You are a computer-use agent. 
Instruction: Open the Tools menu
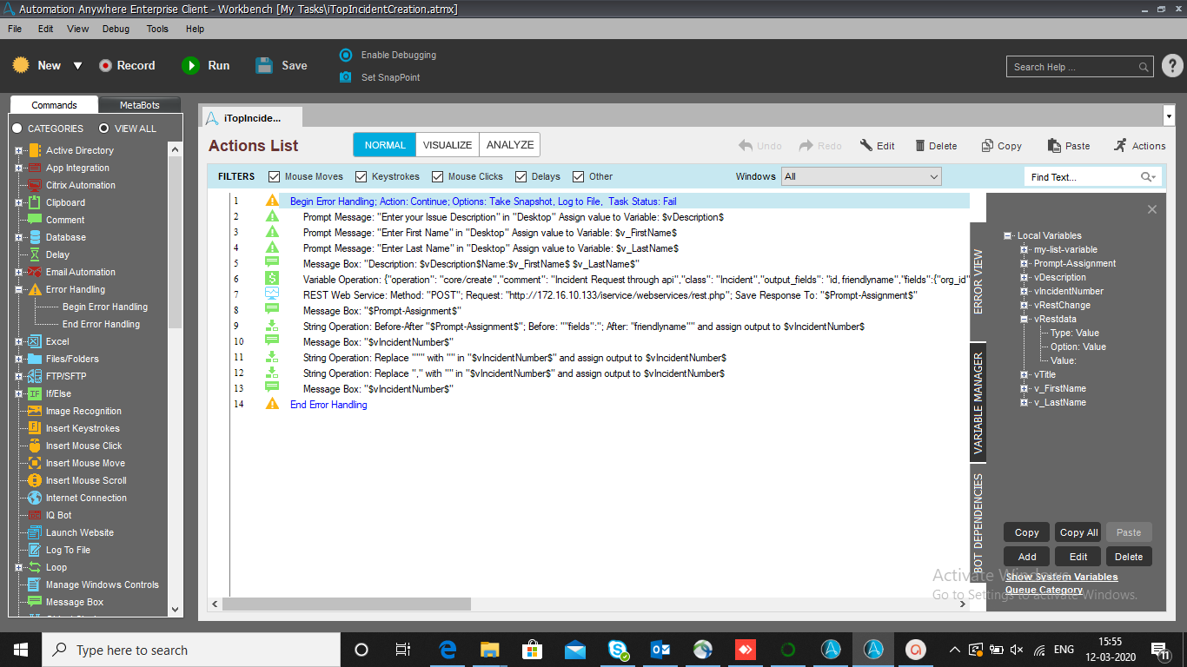157,29
